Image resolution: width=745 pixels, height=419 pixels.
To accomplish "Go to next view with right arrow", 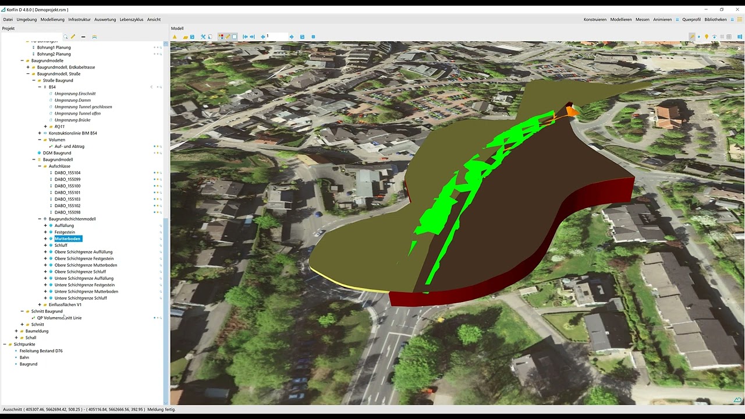I will (x=292, y=37).
